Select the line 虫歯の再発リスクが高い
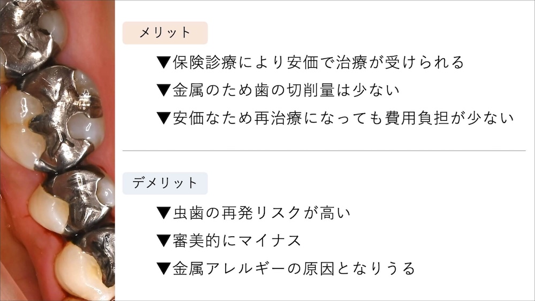 [261, 213]
